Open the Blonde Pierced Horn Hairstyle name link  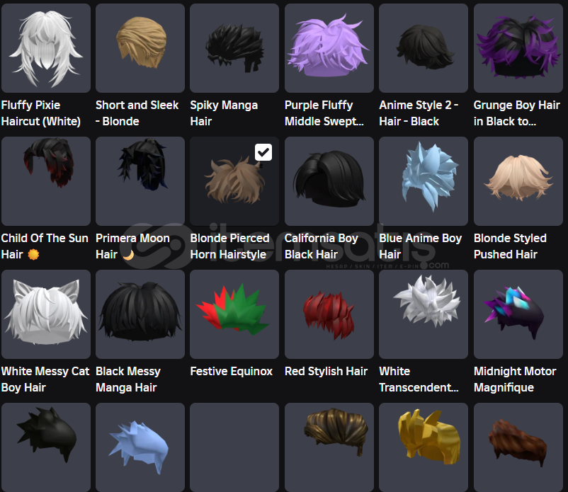tap(229, 246)
